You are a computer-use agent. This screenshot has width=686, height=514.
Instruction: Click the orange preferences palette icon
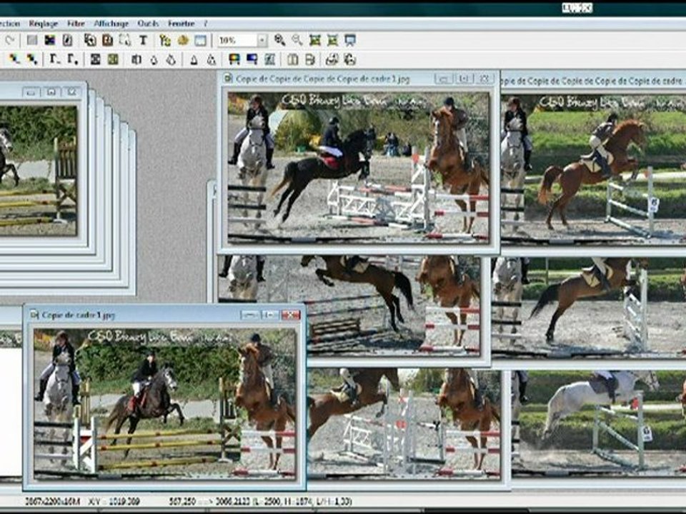(183, 40)
